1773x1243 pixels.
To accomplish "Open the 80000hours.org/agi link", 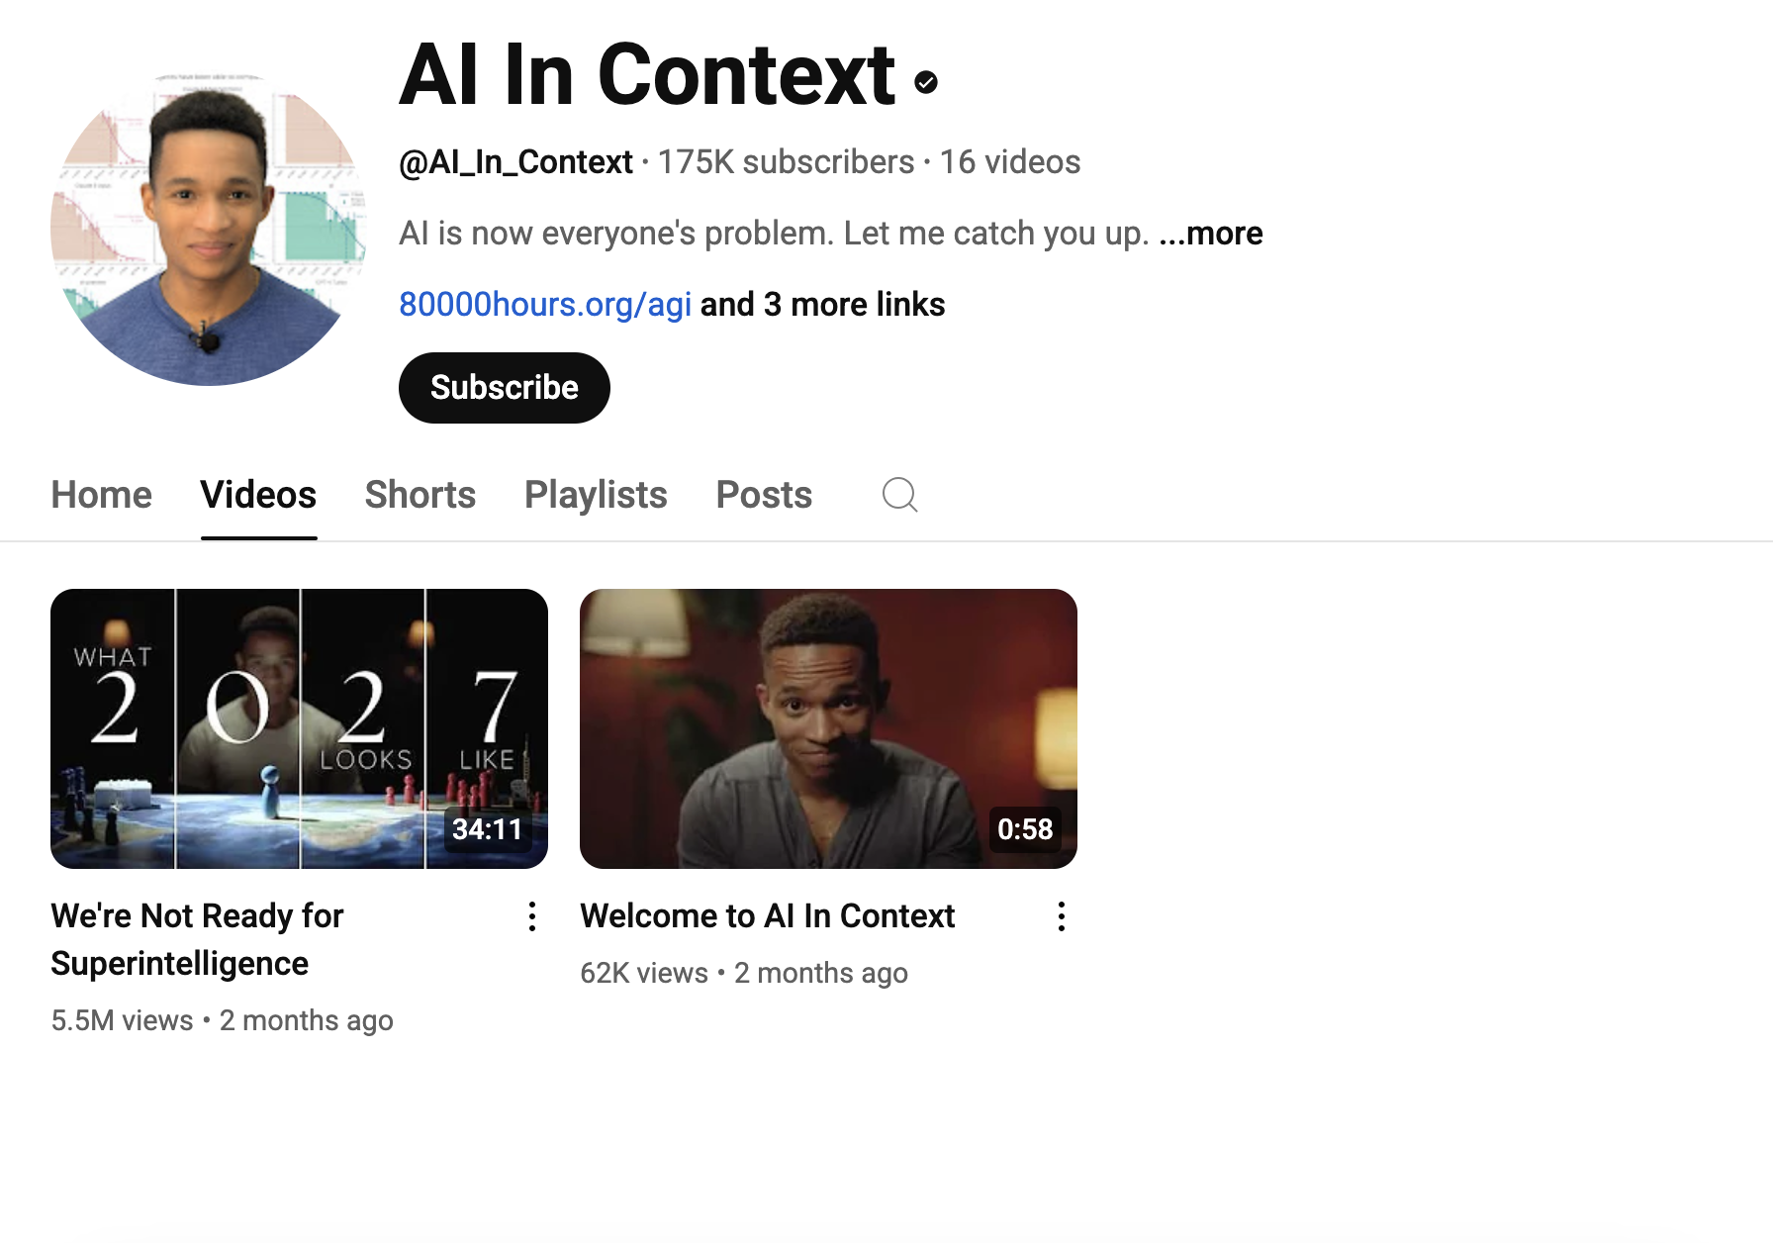I will pos(545,305).
